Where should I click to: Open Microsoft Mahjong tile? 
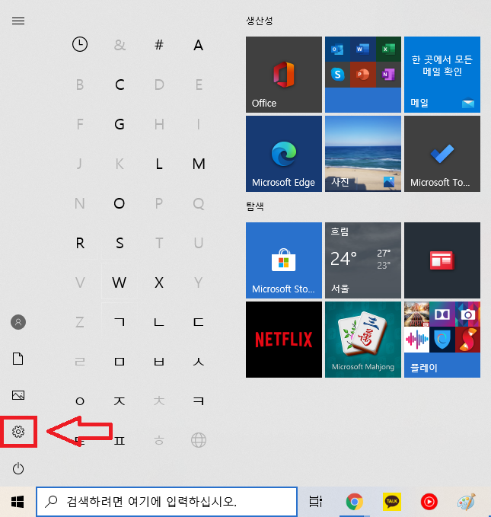click(363, 340)
